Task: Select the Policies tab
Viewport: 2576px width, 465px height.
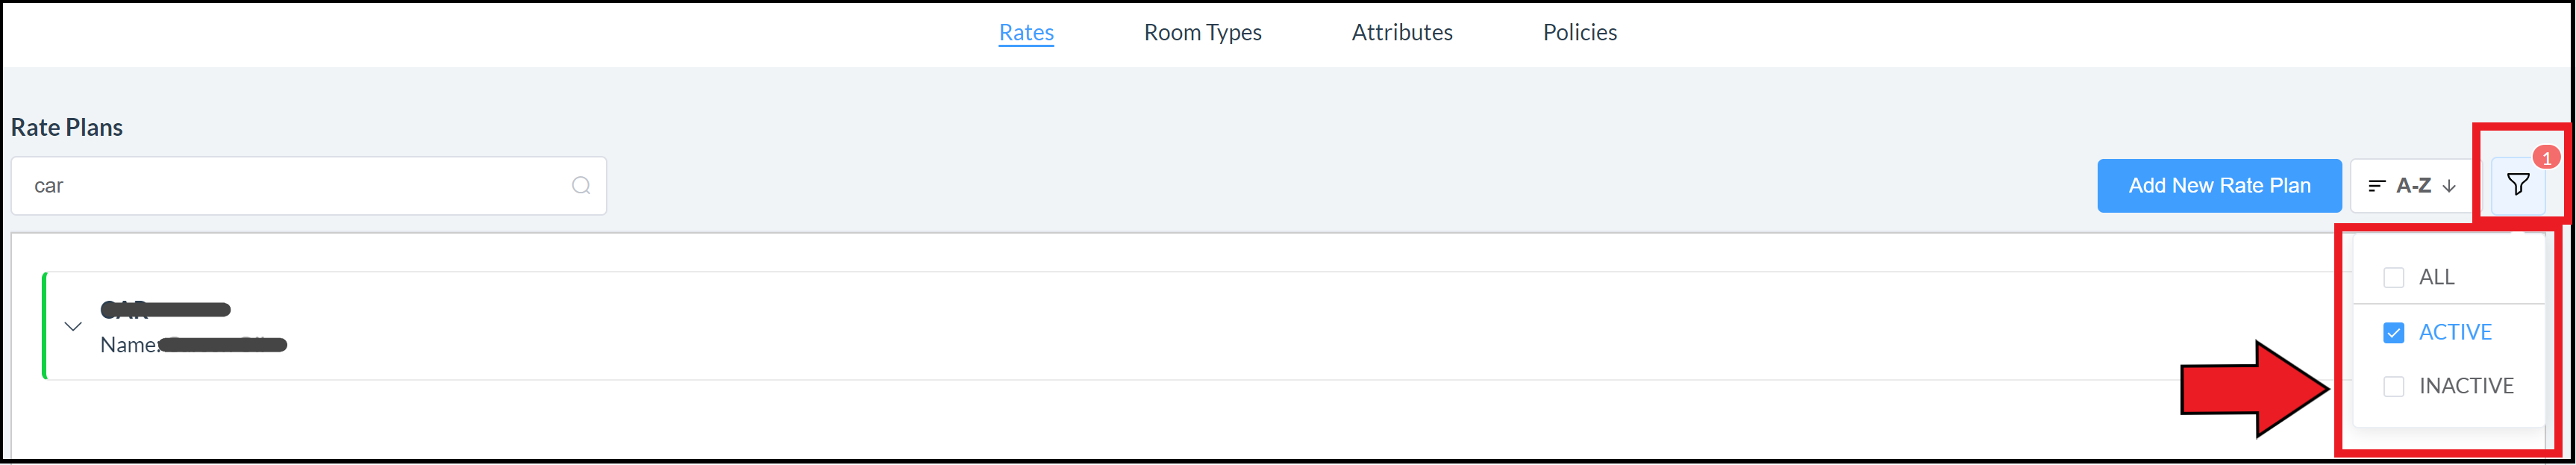Action: tap(1579, 32)
